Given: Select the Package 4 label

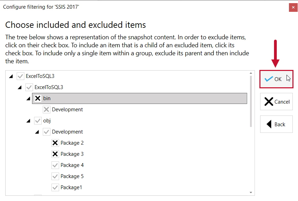Looking at the screenshot, I should [72, 165].
